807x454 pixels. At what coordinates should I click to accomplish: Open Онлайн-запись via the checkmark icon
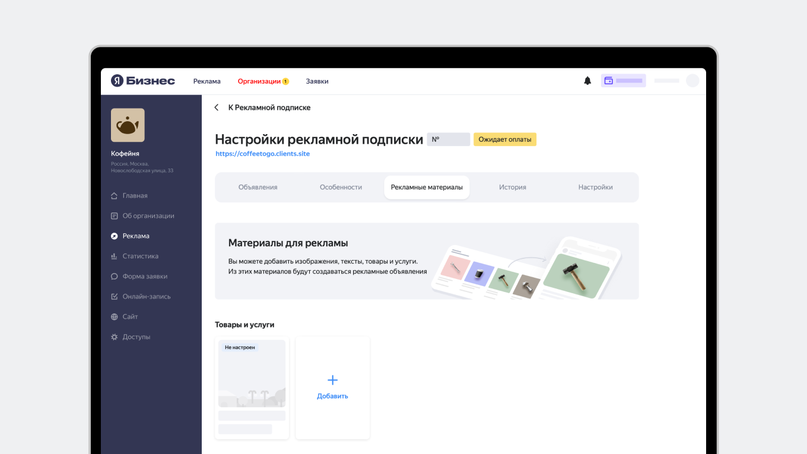(x=115, y=296)
